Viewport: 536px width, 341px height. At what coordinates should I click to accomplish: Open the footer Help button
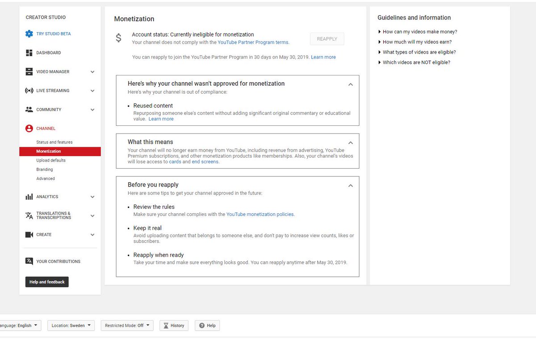207,325
